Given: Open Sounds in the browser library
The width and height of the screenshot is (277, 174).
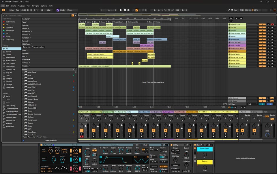Looking at the screenshot, I should click(8, 52).
